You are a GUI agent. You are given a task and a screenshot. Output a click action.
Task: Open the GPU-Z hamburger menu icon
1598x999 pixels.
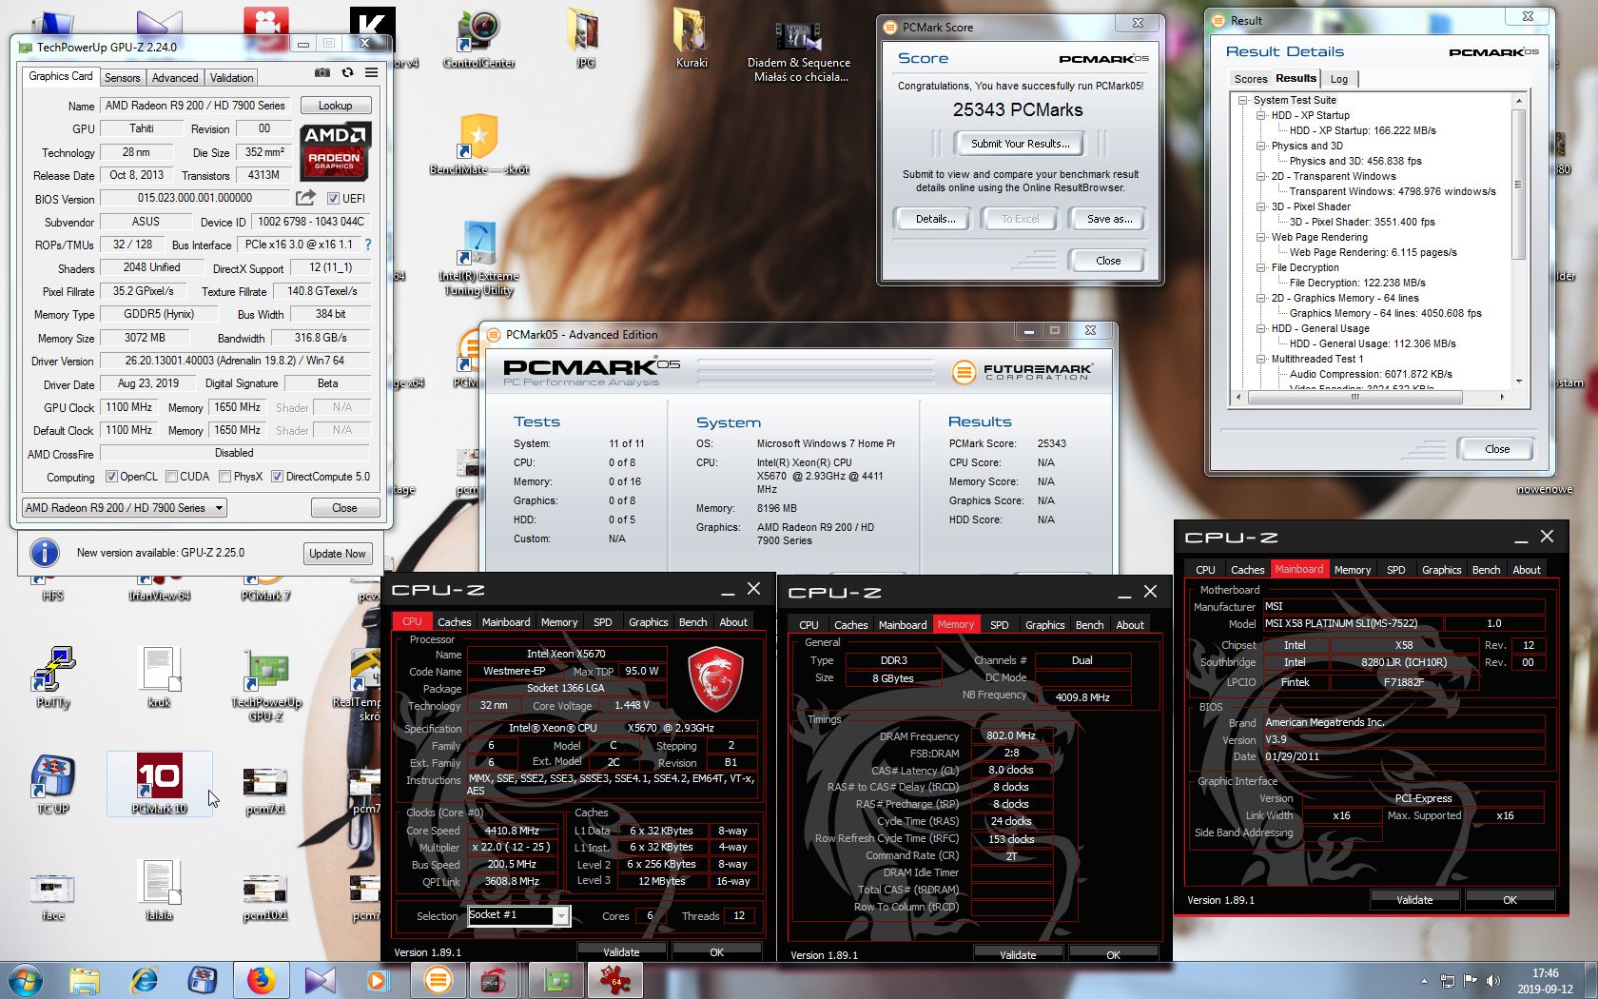372,72
